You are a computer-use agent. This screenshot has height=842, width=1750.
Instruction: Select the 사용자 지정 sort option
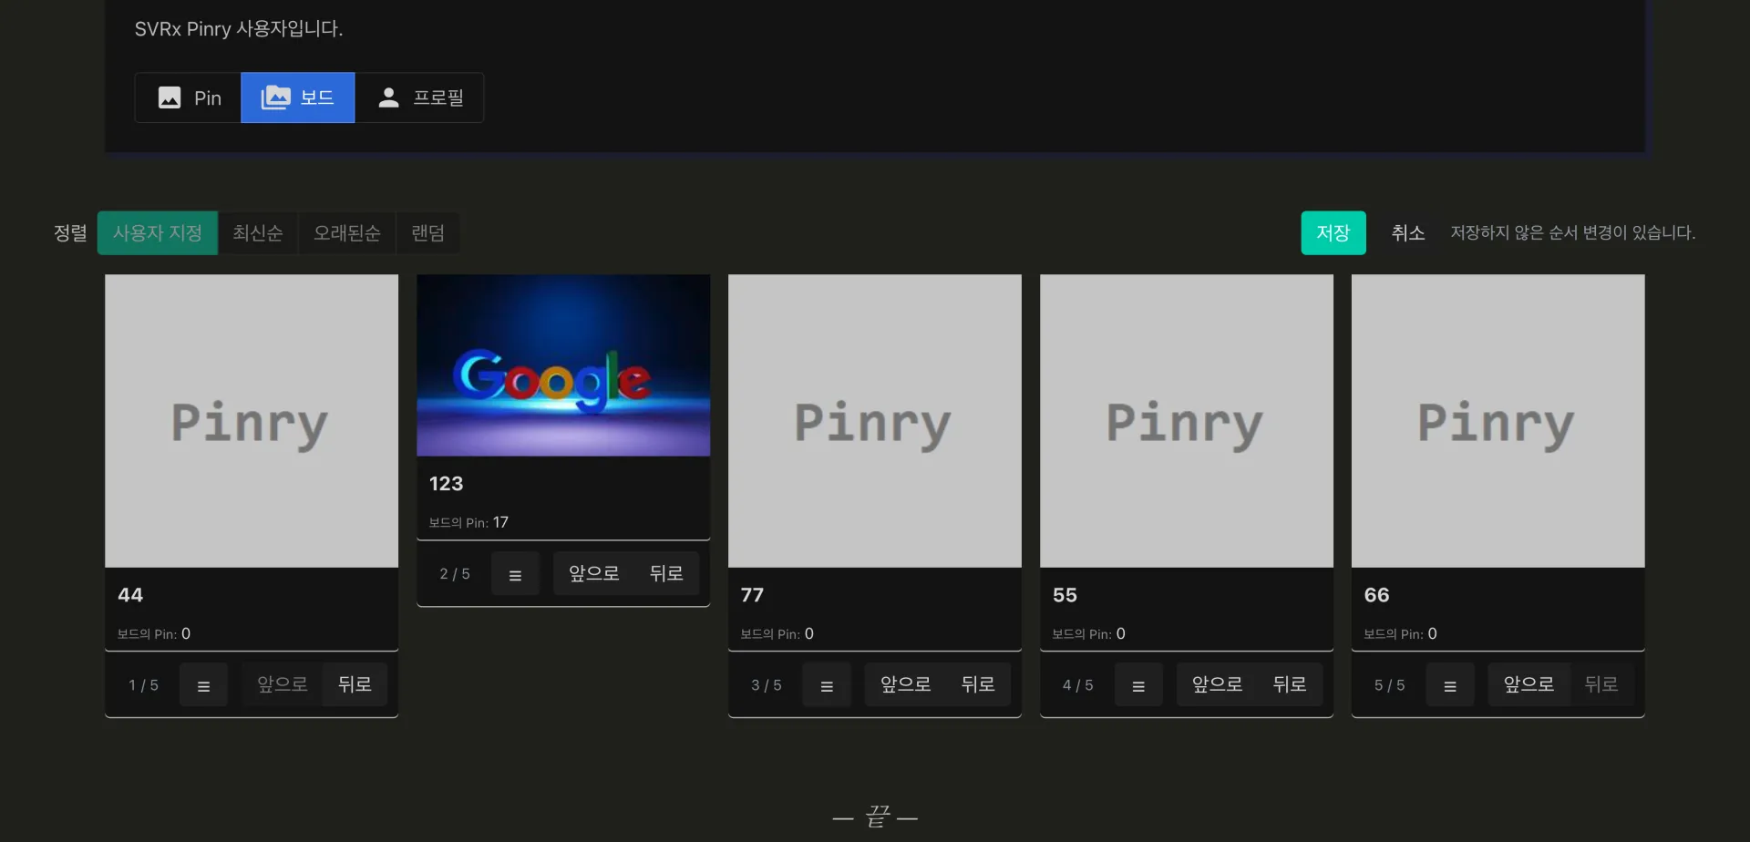158,233
